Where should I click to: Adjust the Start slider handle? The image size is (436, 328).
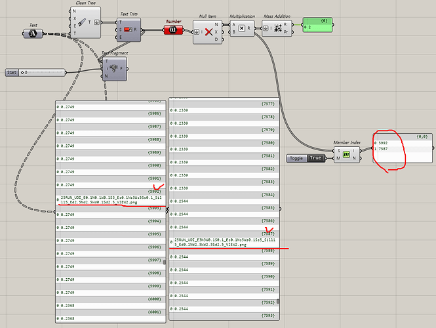coord(22,73)
